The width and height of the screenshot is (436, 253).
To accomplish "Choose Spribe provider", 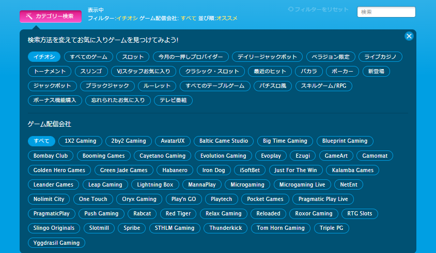I will (x=132, y=228).
